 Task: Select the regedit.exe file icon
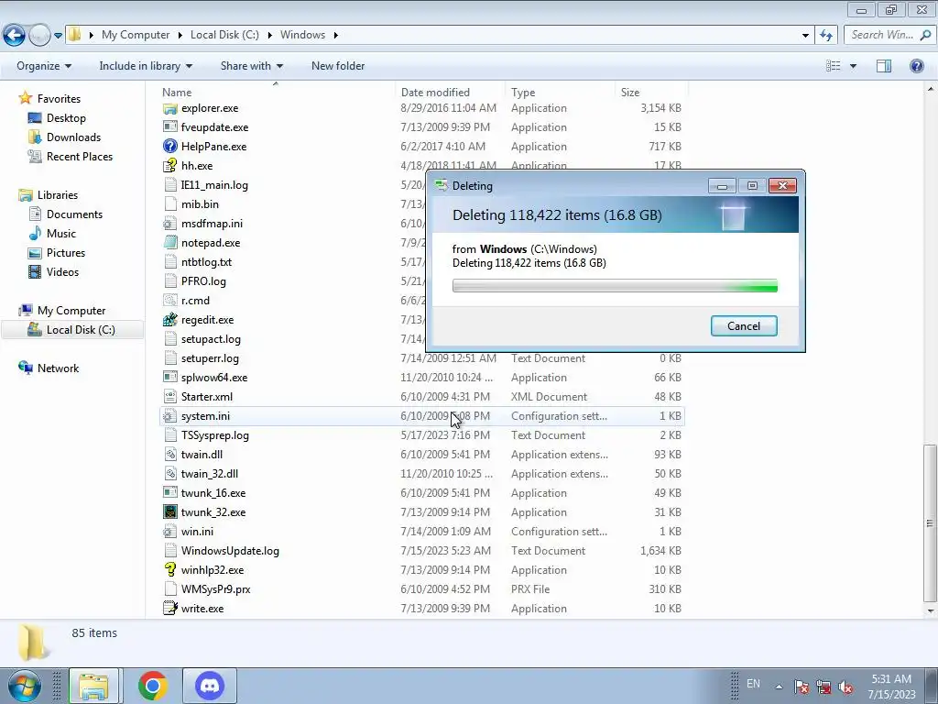[170, 320]
